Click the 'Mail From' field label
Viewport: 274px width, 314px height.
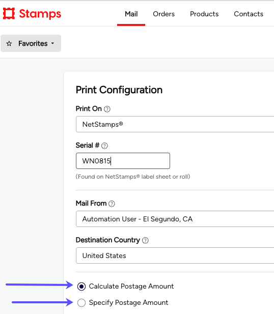(91, 204)
